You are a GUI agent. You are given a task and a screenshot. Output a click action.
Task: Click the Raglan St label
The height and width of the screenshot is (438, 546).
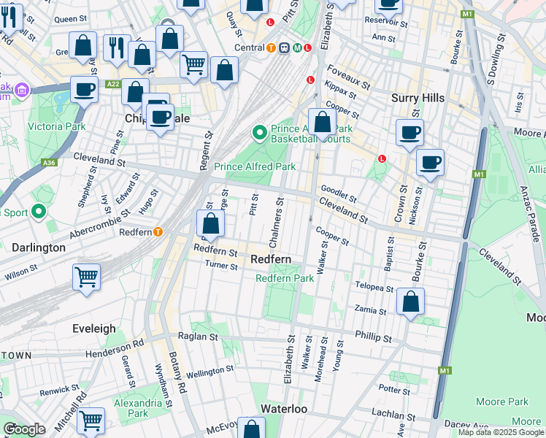198,337
